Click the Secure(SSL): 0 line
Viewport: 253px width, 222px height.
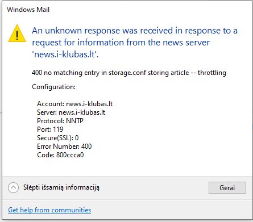57,138
